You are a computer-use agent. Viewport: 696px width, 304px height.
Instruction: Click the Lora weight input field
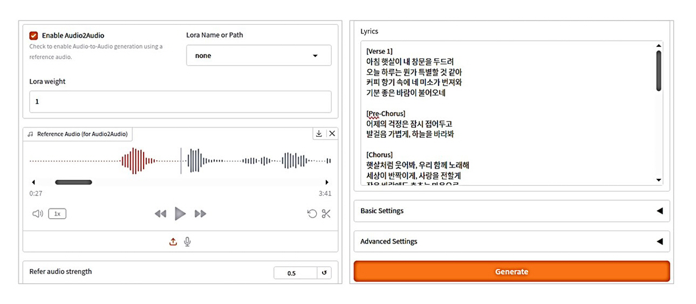coord(180,102)
